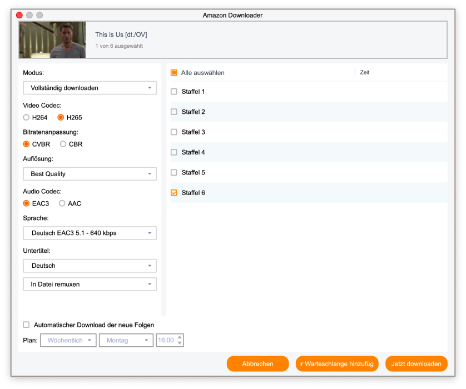Select CVBR bitrate option
The height and width of the screenshot is (389, 466).
(x=26, y=144)
